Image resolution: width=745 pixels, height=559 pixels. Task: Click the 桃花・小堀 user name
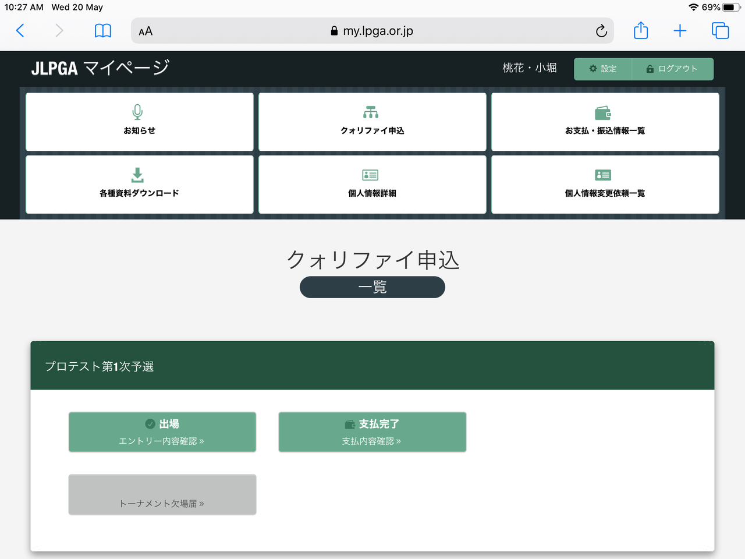pos(530,68)
